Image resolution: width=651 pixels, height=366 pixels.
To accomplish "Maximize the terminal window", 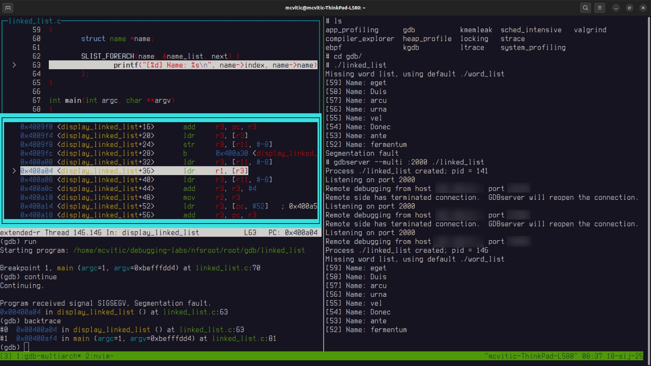I will tap(629, 8).
